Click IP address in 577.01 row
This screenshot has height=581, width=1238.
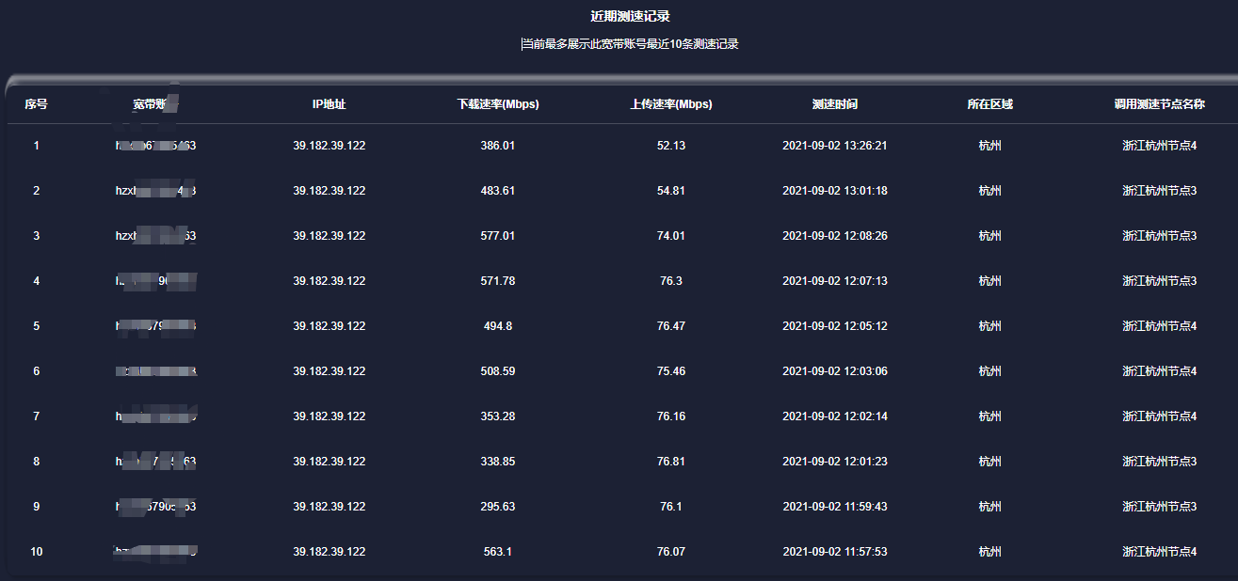[x=329, y=236]
